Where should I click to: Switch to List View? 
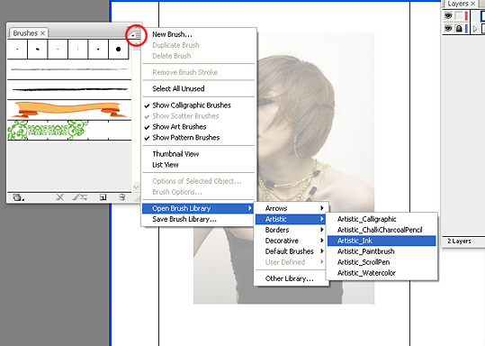click(x=199, y=165)
